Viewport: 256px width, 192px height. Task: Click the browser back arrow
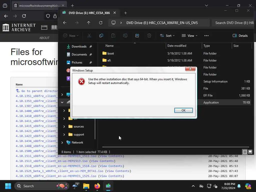6,16
